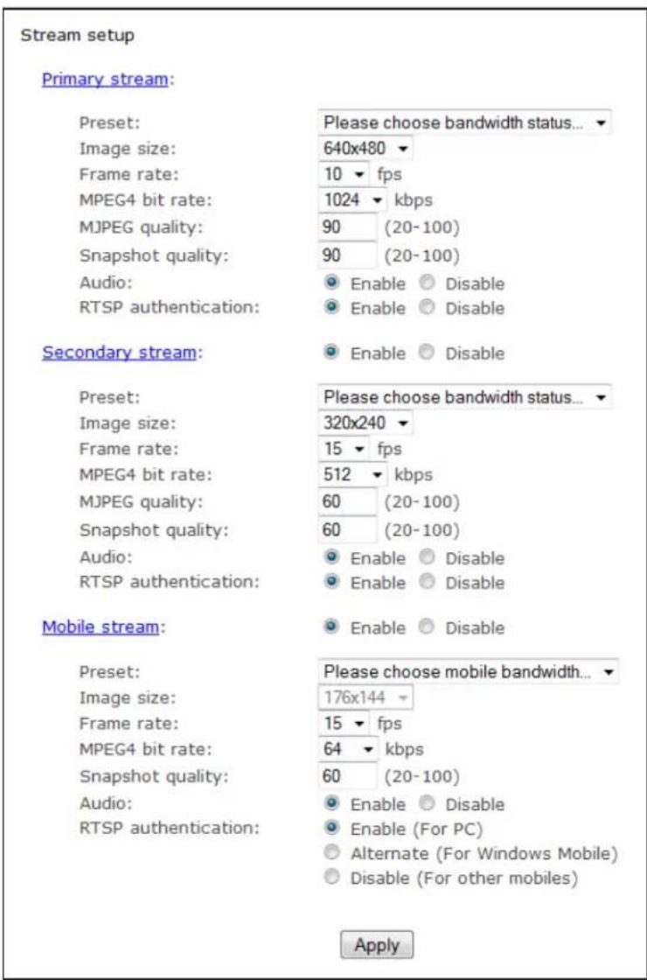
Task: Open the Primary stream link
Action: pyautogui.click(x=104, y=80)
